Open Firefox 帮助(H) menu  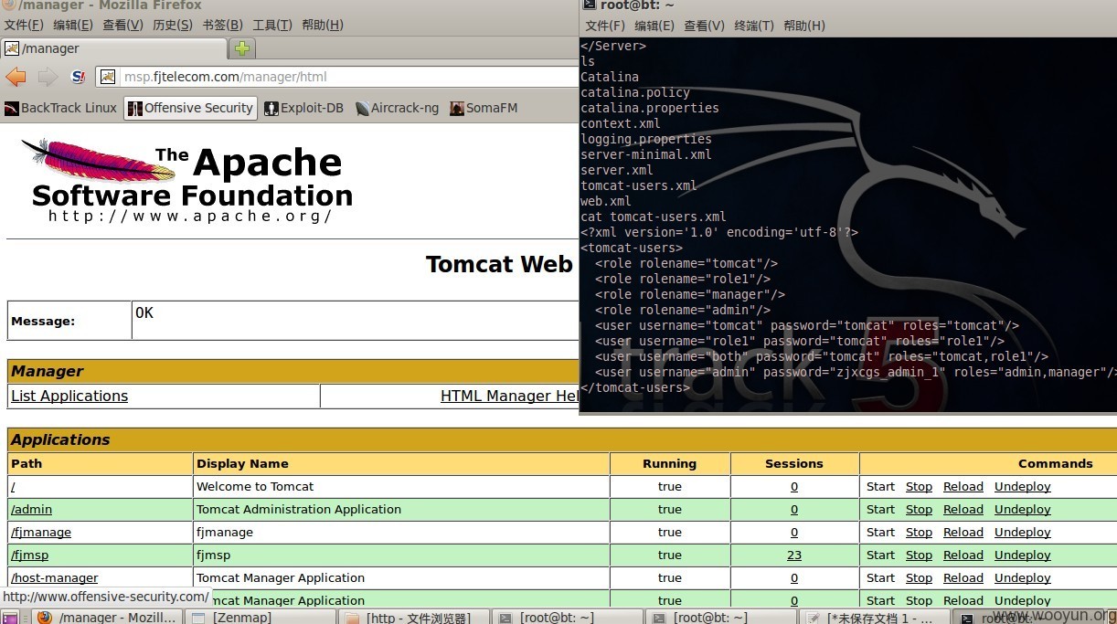pos(323,25)
